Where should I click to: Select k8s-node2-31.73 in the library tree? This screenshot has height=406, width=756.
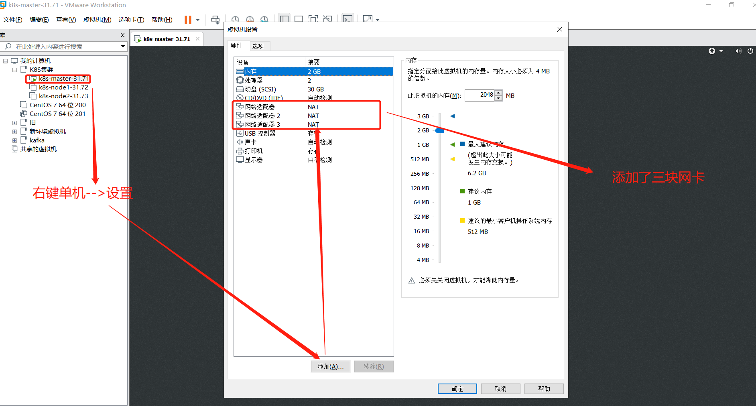pos(63,96)
